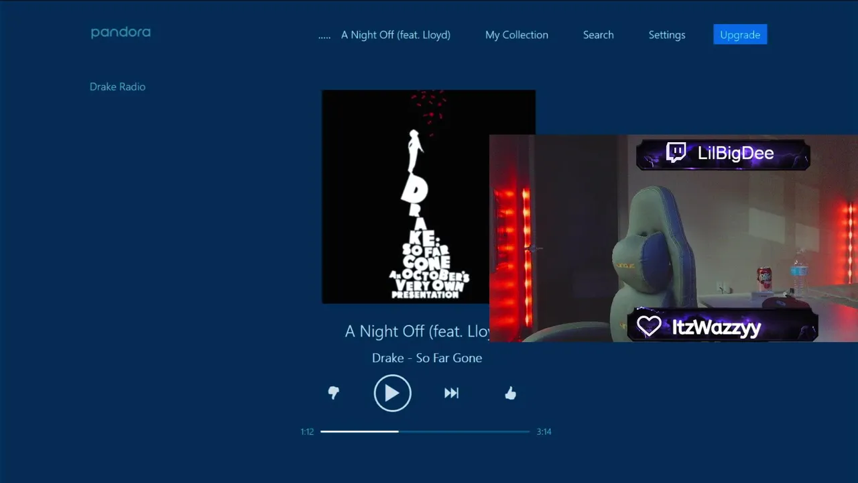Click the elapsed time 1:12

[x=307, y=431]
